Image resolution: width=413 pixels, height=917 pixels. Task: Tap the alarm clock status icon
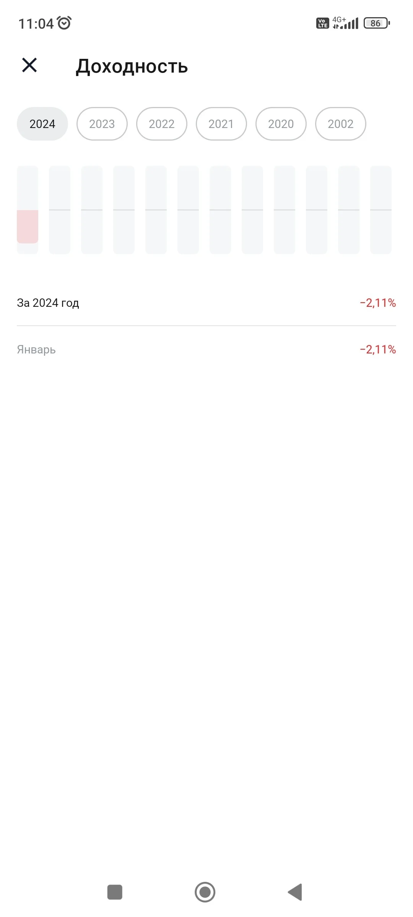(x=64, y=23)
